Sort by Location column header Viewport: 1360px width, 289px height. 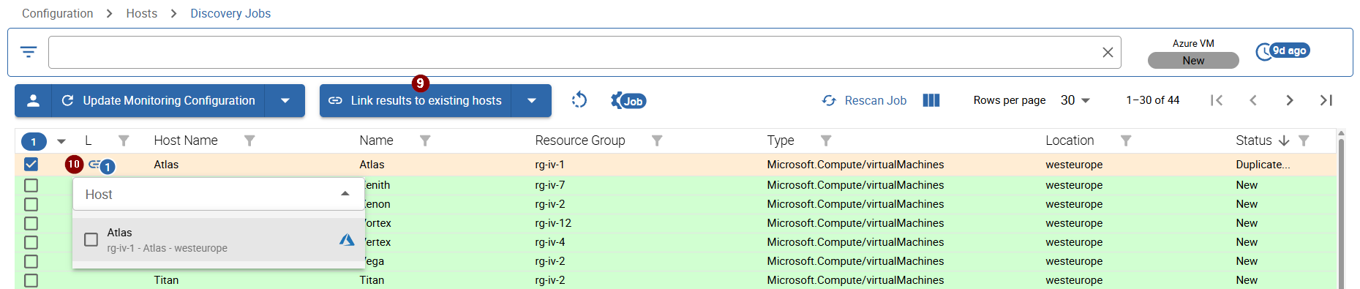[1070, 140]
